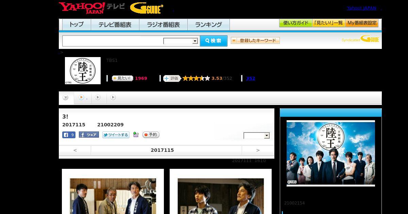The width and height of the screenshot is (408, 214).
Task: Add the program with the 見たい! button
Action: click(122, 78)
